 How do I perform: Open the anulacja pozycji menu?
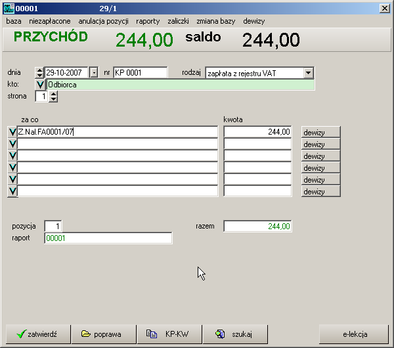tap(103, 21)
